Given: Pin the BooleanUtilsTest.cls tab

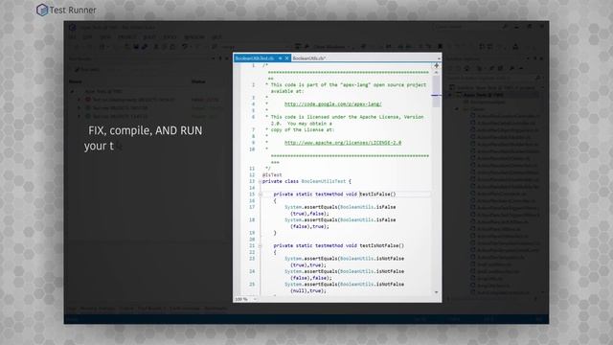Looking at the screenshot, I should click(x=280, y=58).
